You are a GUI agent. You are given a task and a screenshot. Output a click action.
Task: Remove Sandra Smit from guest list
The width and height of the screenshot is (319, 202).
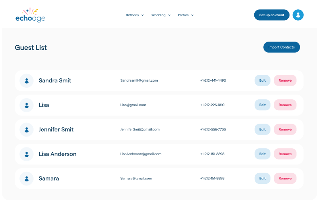[285, 80]
